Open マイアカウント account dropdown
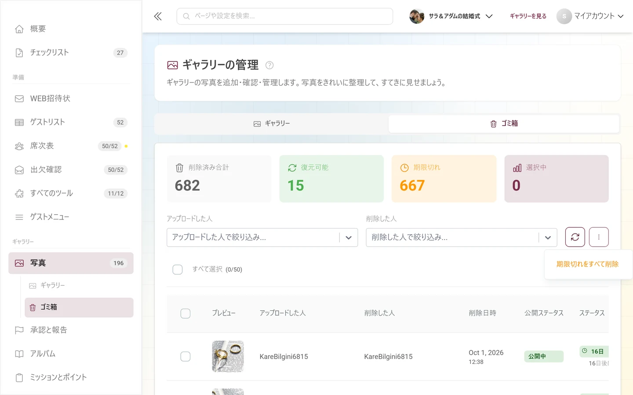The width and height of the screenshot is (633, 395). point(590,16)
